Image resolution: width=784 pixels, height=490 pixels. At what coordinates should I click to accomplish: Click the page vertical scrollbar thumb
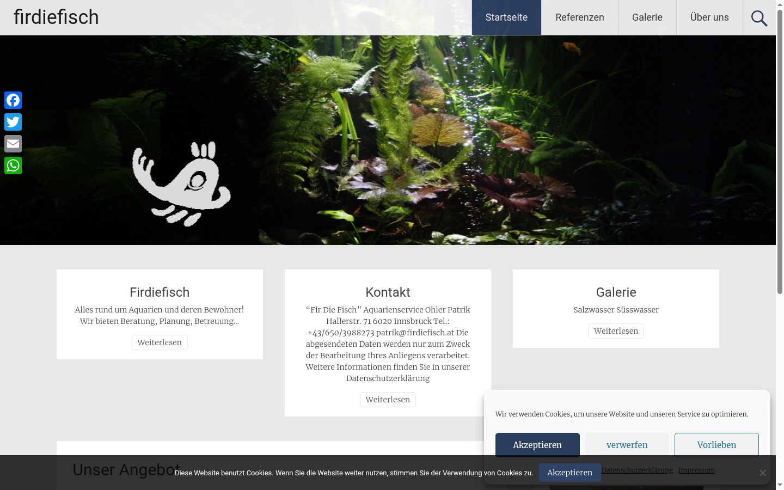780,152
